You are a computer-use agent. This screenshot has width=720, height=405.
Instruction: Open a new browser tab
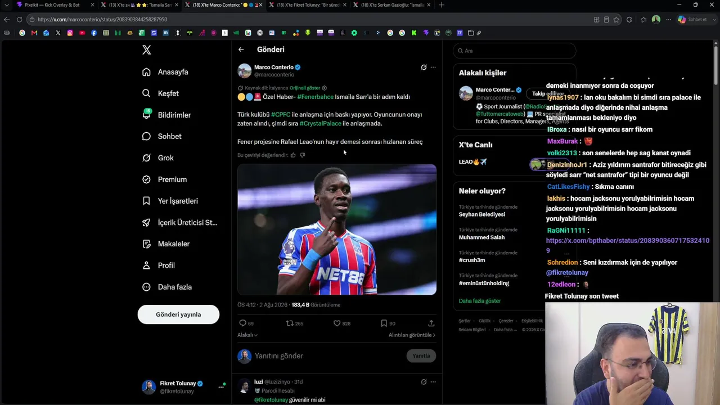pyautogui.click(x=441, y=5)
